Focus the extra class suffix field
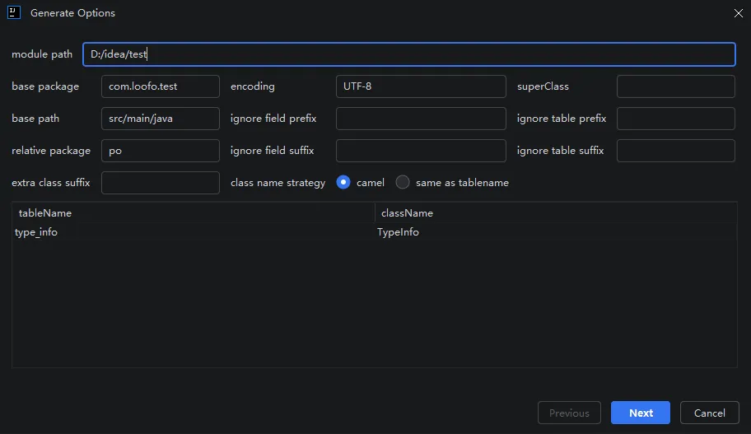Viewport: 751px width, 434px height. [160, 183]
